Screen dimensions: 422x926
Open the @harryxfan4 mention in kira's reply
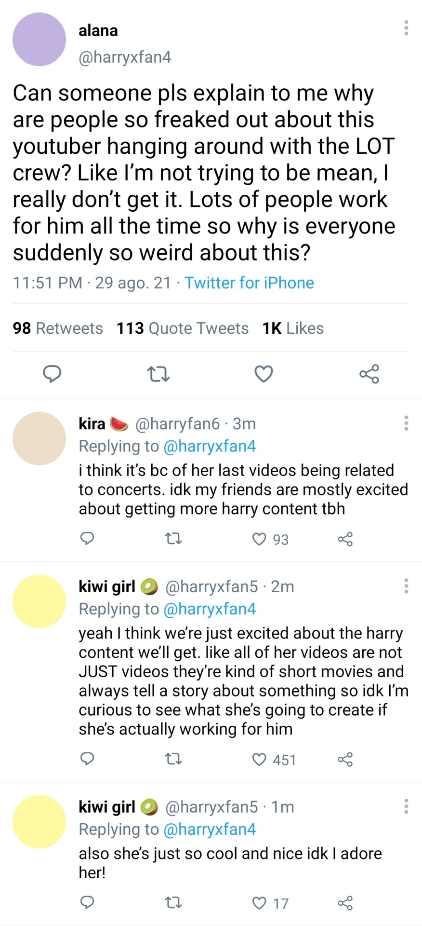click(210, 447)
